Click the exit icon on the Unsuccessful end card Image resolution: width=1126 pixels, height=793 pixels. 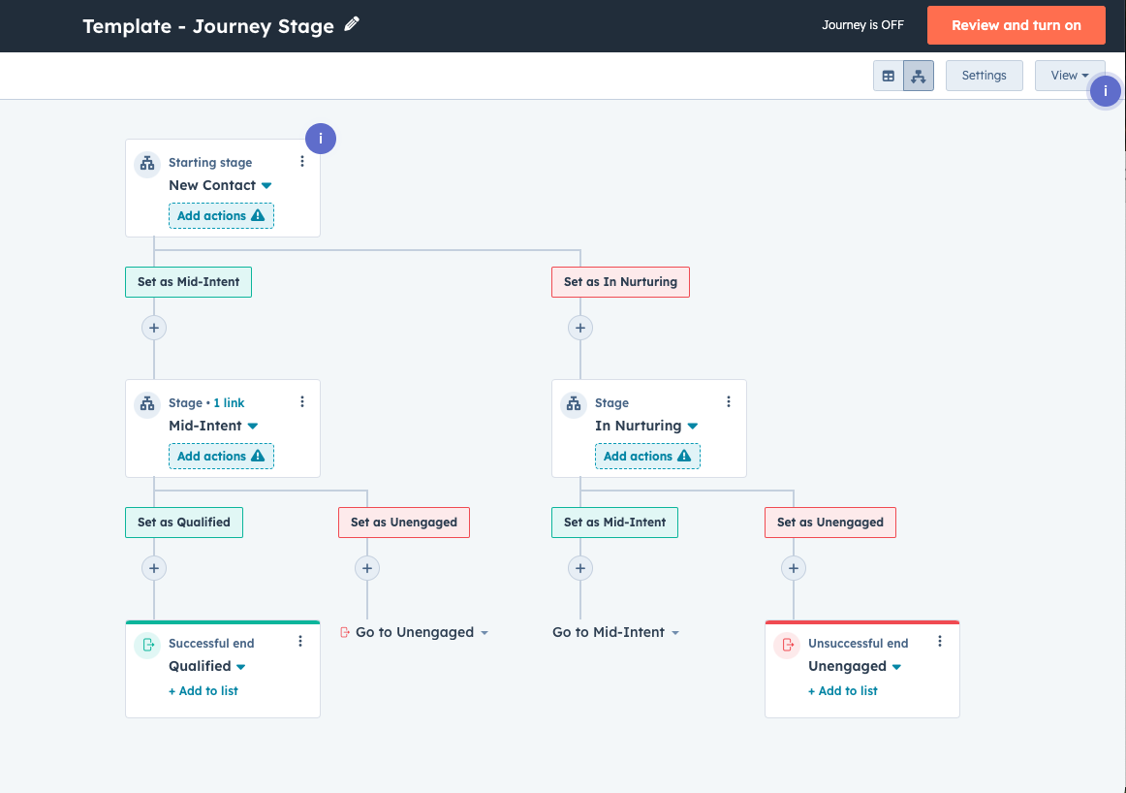786,643
